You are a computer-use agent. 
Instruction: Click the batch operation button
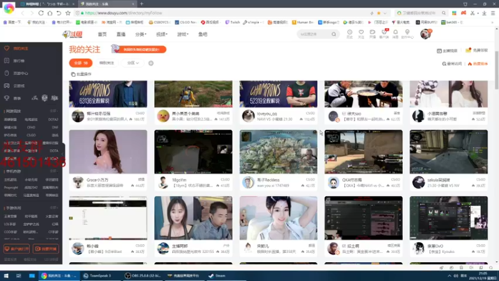pyautogui.click(x=82, y=74)
